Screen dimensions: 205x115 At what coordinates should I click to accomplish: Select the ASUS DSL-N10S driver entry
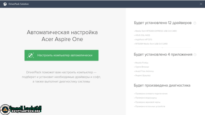coord(142,35)
